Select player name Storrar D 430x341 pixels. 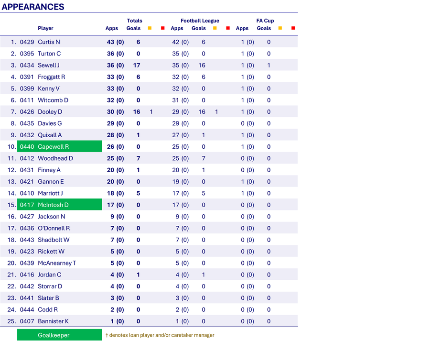point(50,286)
